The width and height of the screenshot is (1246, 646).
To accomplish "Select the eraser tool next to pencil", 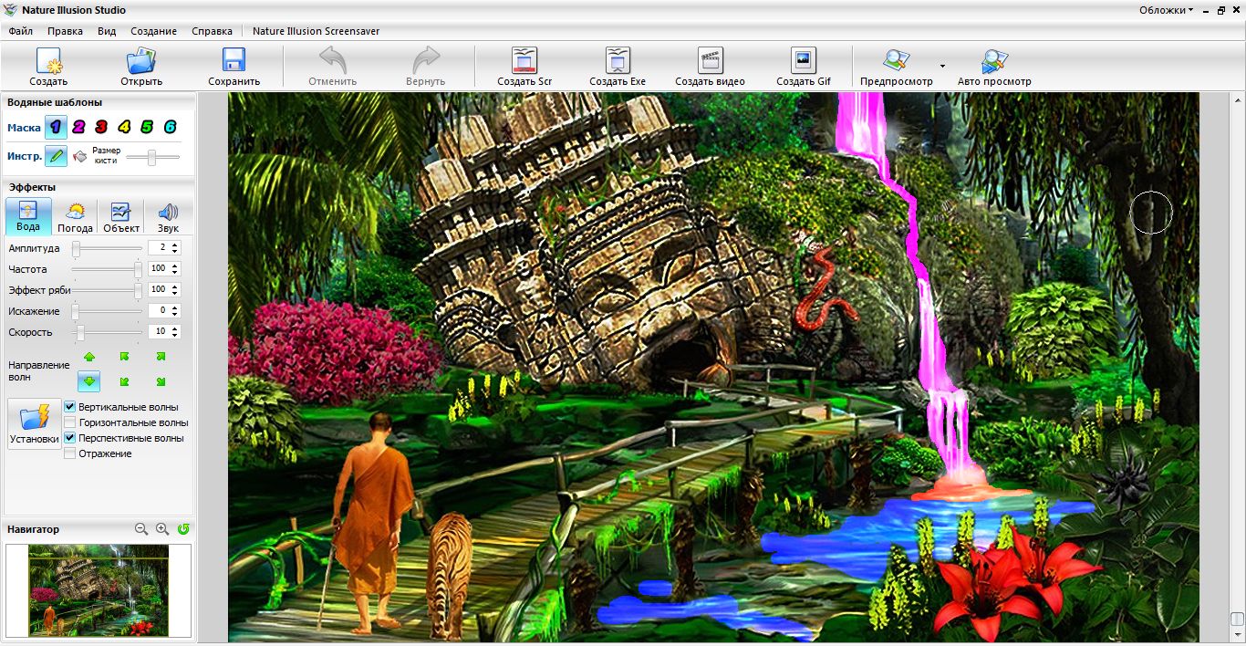I will [79, 156].
